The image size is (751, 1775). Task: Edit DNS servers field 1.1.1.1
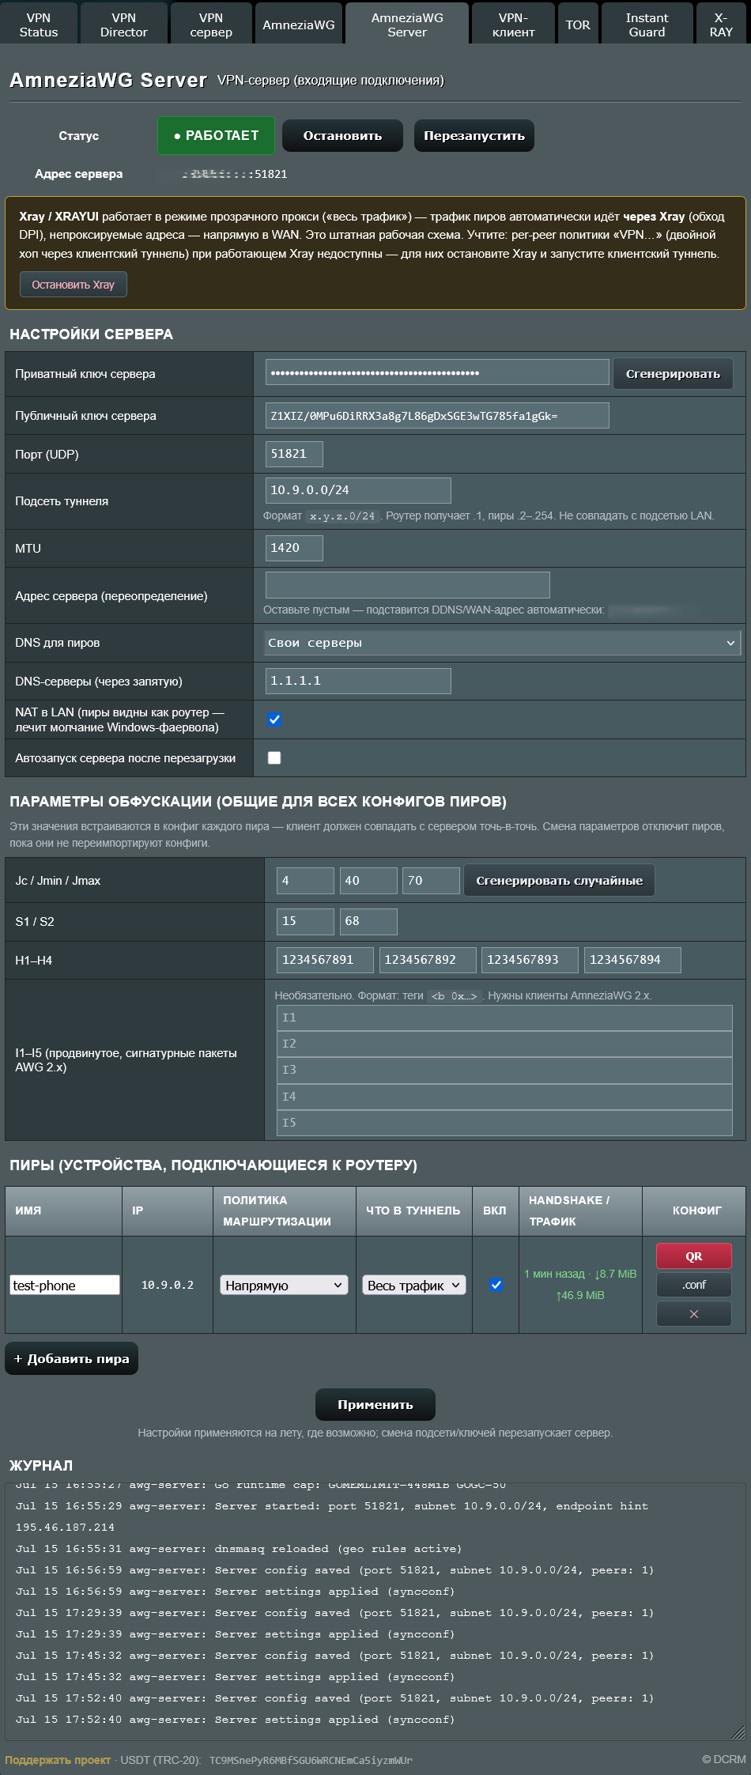pyautogui.click(x=358, y=681)
